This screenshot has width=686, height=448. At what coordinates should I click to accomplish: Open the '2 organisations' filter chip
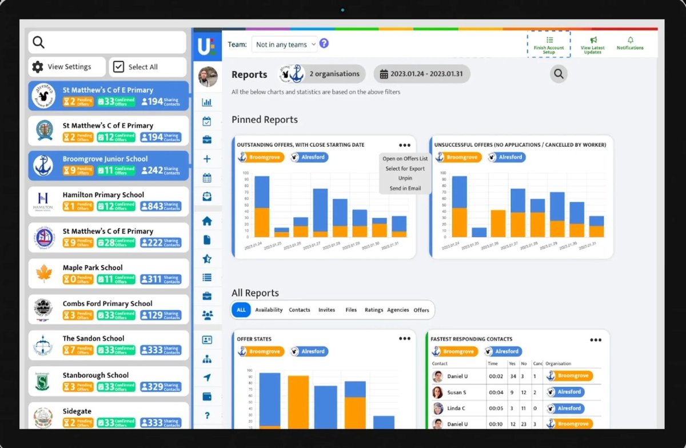322,74
